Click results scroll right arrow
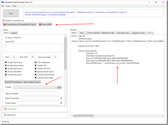The height and width of the screenshot is (125, 168). tap(163, 115)
